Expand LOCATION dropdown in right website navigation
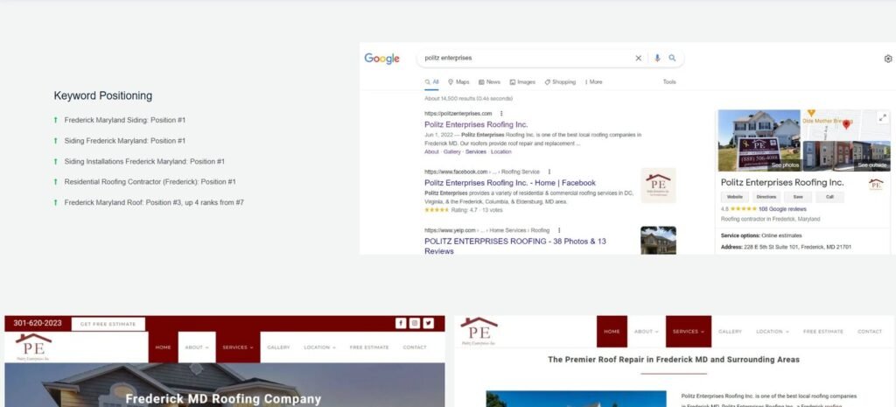This screenshot has height=407, width=896. pyautogui.click(x=773, y=332)
